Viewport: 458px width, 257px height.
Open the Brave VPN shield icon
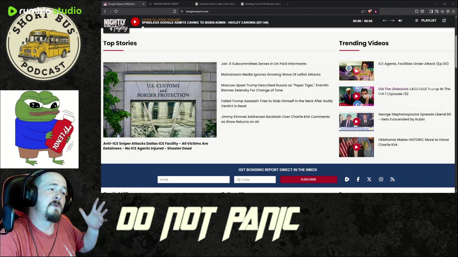pos(448,11)
